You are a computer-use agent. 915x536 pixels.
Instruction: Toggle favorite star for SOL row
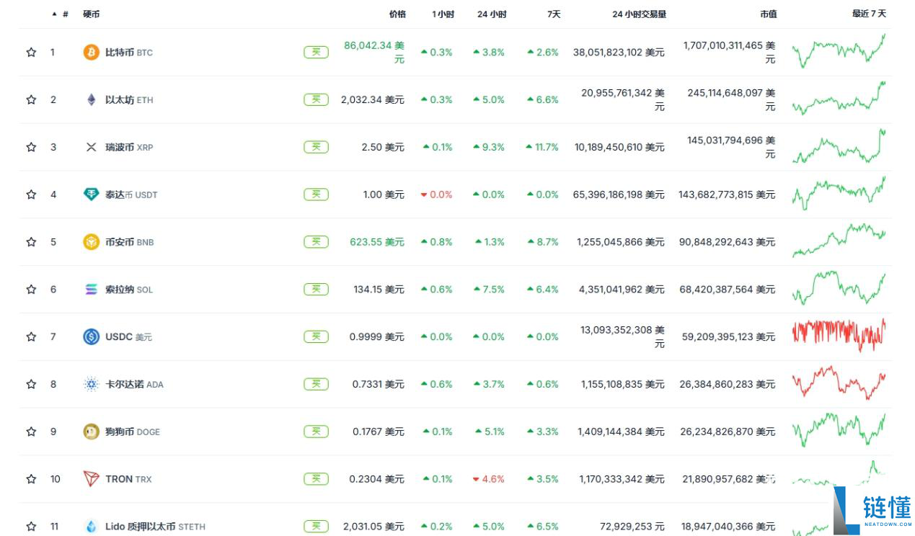point(31,290)
